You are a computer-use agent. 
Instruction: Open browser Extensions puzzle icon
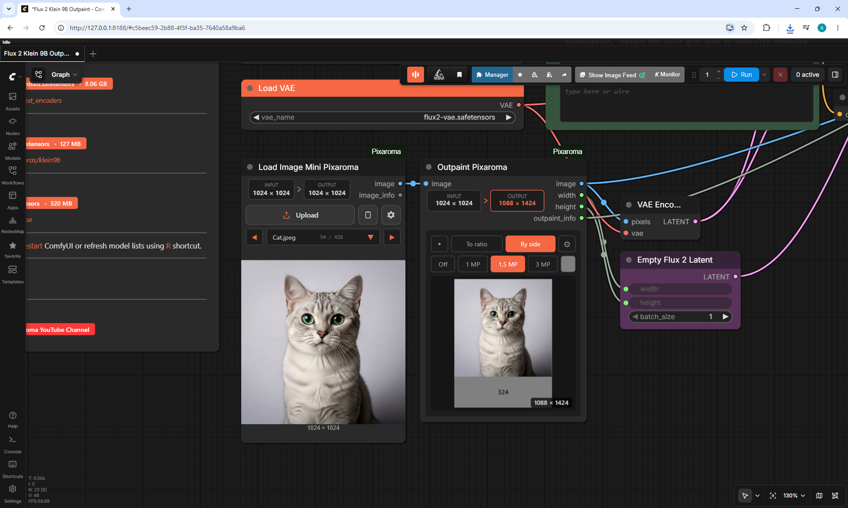click(x=766, y=28)
